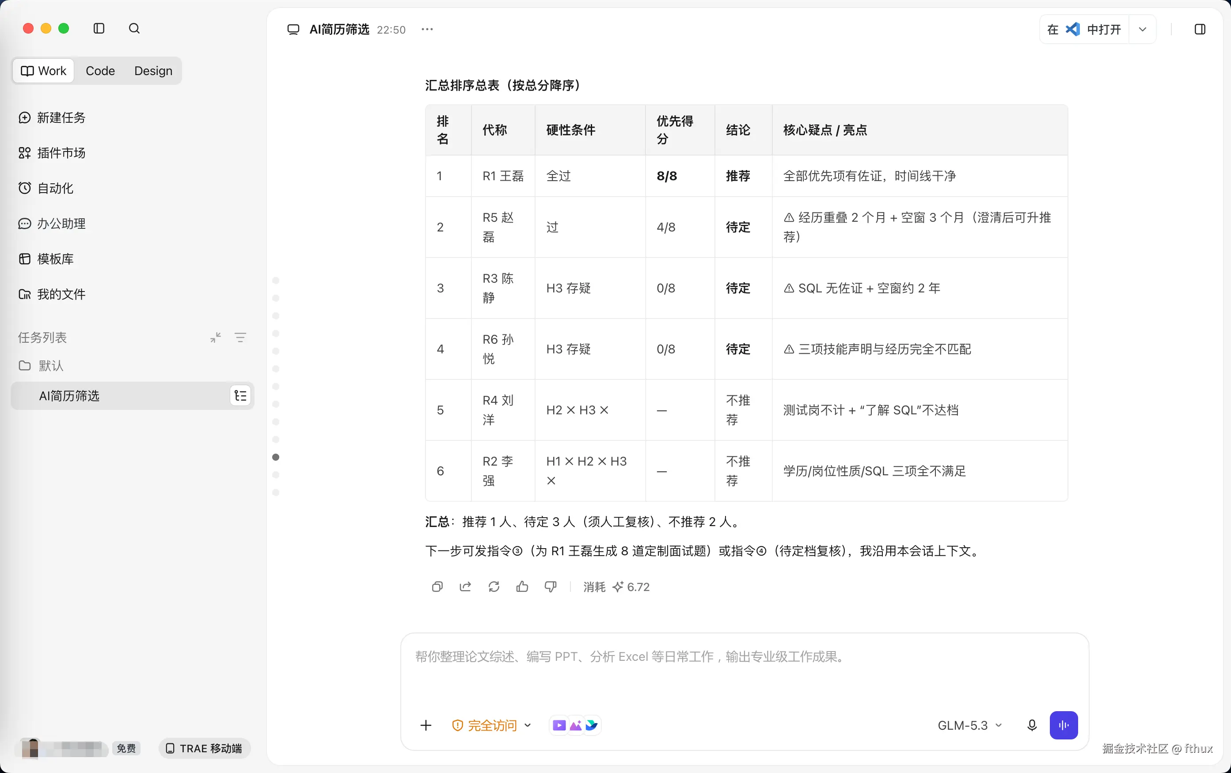Give the response a thumbs up

(522, 587)
